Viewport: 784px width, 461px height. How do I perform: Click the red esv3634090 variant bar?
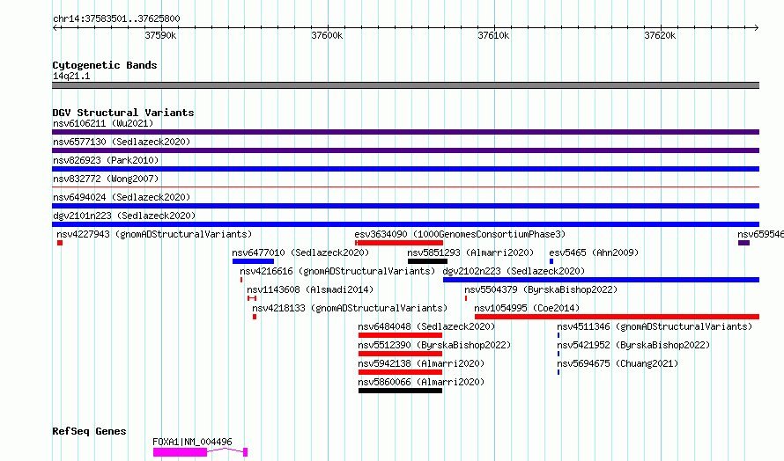[399, 243]
